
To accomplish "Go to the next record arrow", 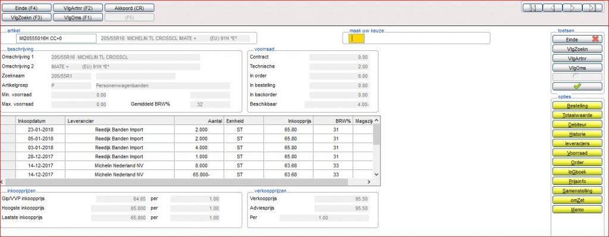I will [x=572, y=8].
